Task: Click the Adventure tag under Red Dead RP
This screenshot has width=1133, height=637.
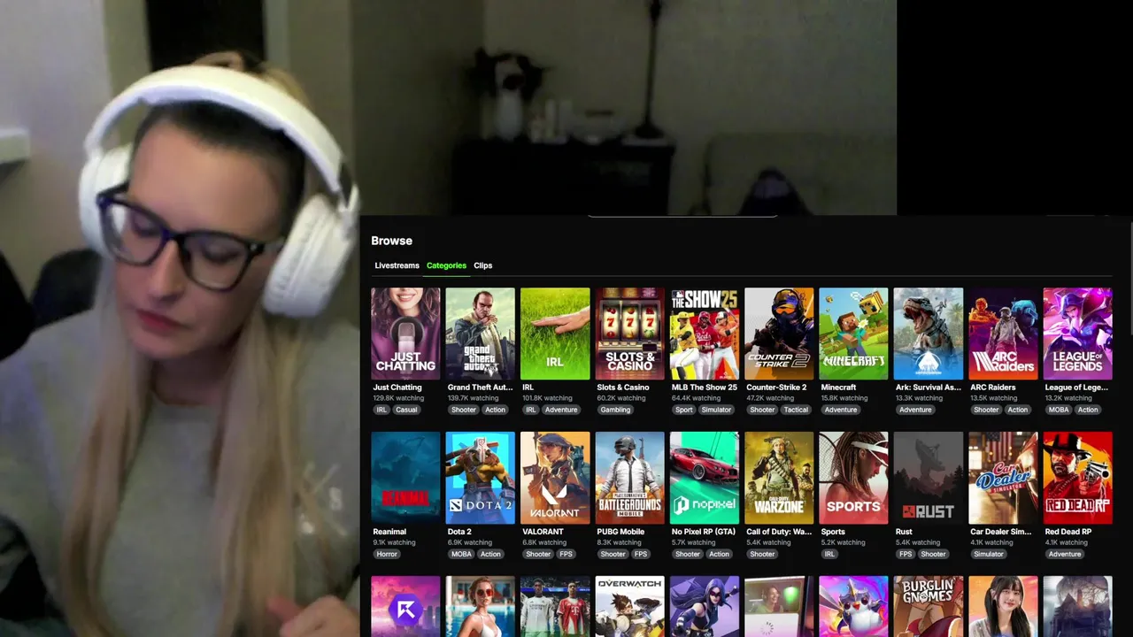Action: point(1065,554)
